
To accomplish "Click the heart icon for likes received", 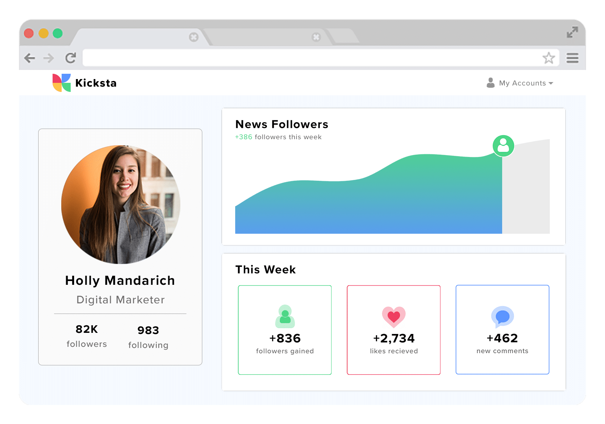I will [x=394, y=317].
